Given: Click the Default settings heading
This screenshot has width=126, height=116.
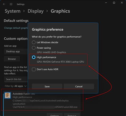Looking at the screenshot, I should (16, 21).
